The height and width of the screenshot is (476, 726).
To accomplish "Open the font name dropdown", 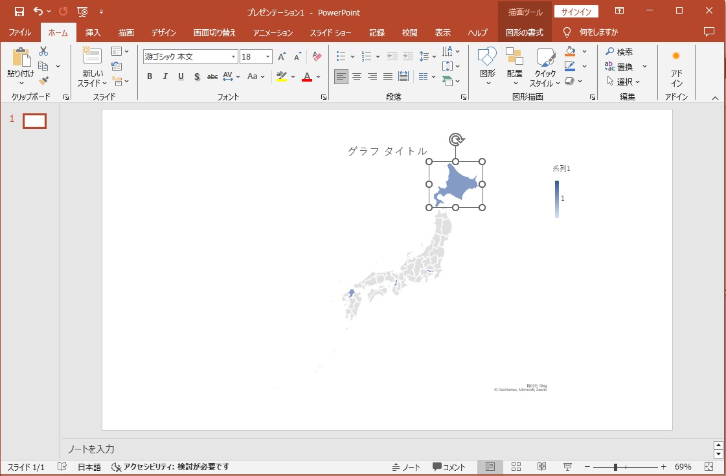I will point(233,57).
